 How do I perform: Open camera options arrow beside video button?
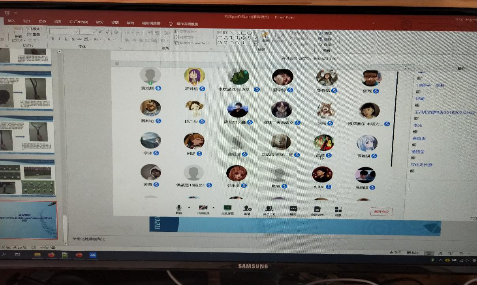coord(214,208)
